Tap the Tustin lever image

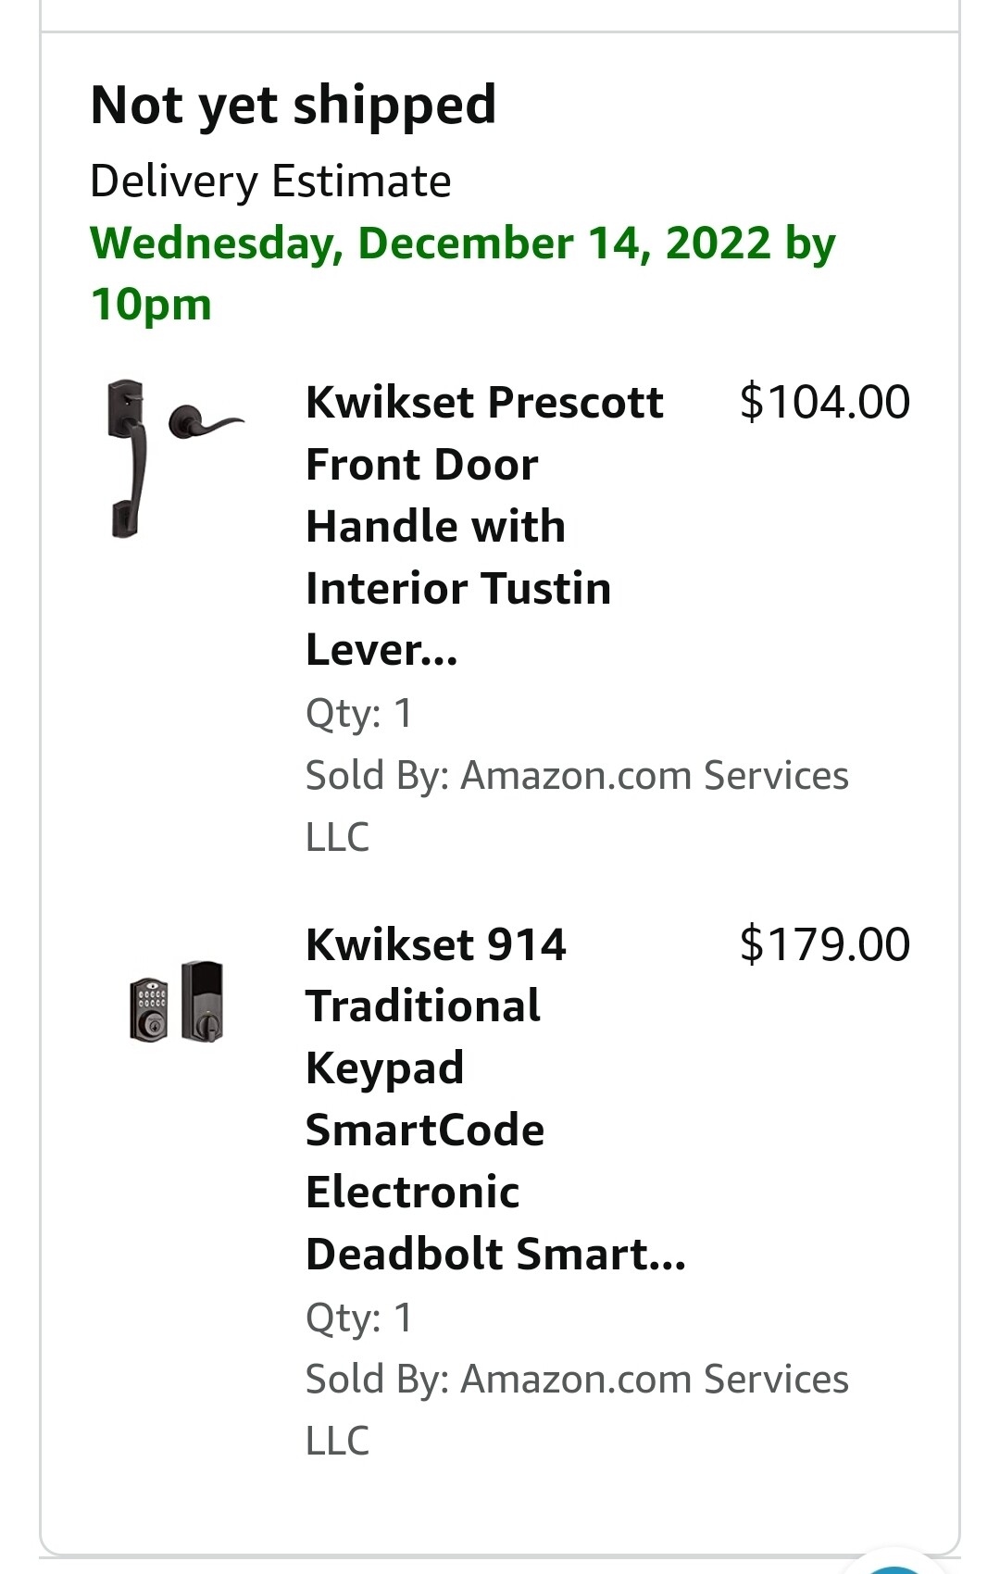coord(207,423)
